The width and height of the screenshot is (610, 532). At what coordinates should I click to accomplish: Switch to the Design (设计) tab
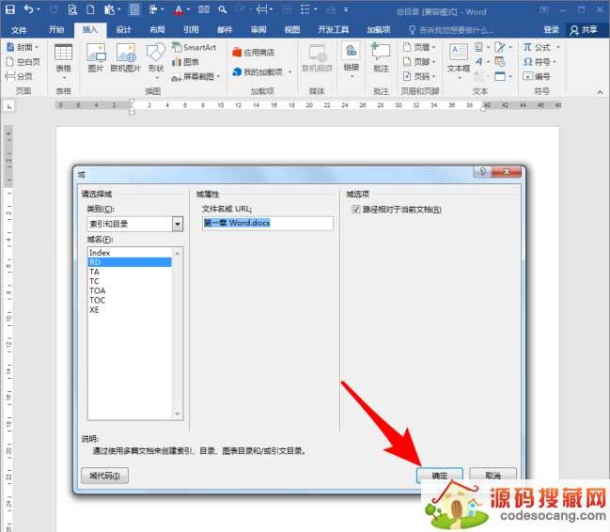[x=124, y=29]
